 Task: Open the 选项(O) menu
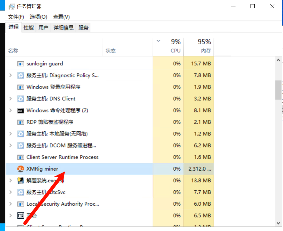coord(38,17)
